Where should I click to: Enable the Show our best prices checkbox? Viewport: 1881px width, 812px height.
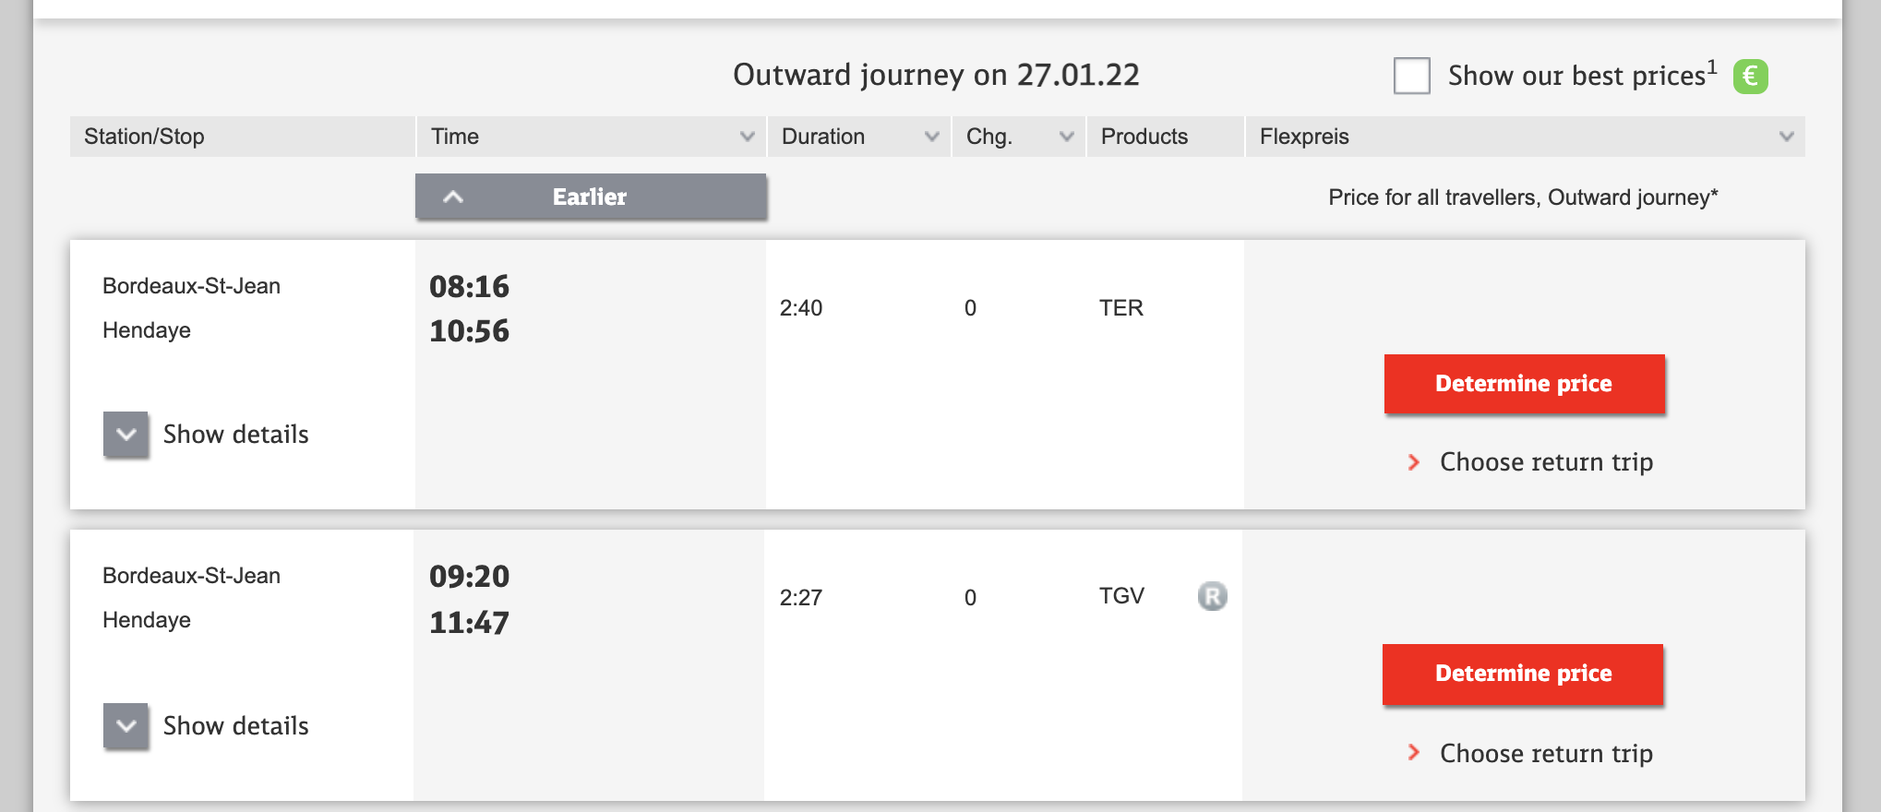point(1411,76)
